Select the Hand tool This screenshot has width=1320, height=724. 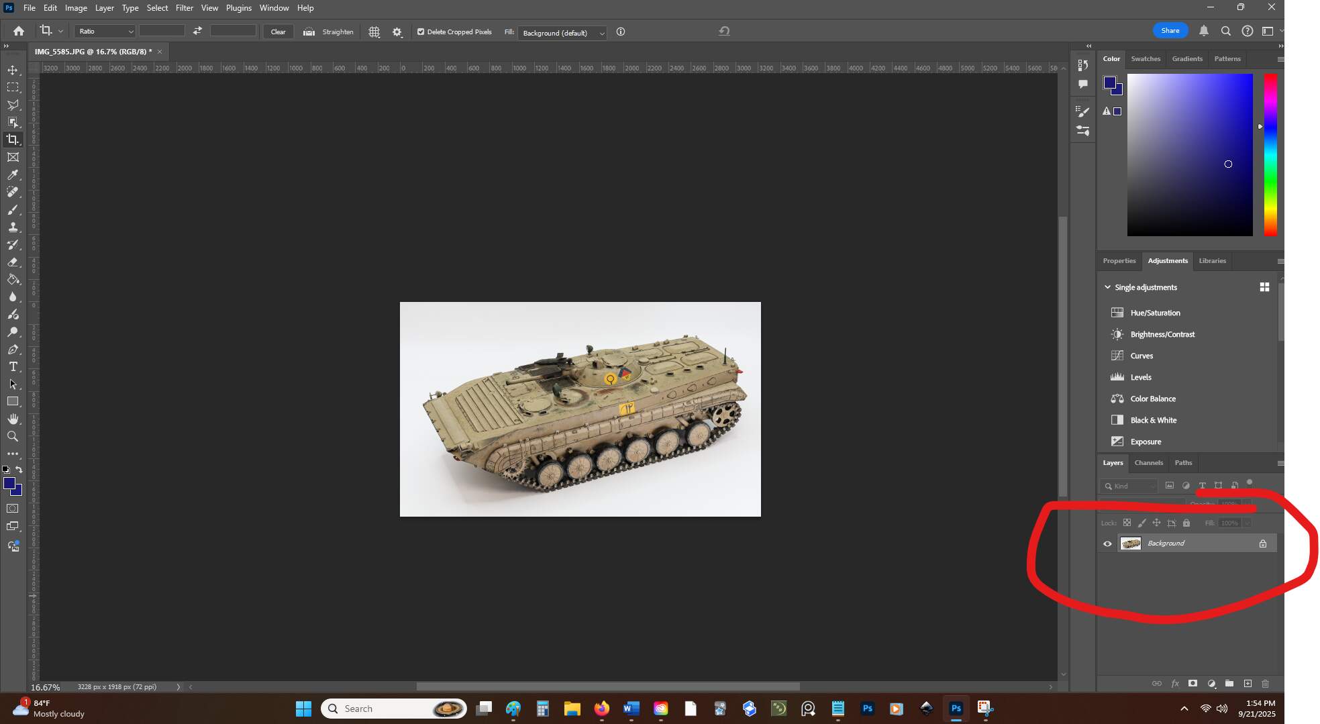[x=13, y=419]
